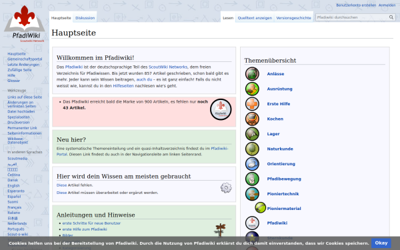Open the Erste Hilfe cross icon
400x250 pixels.
point(252,104)
